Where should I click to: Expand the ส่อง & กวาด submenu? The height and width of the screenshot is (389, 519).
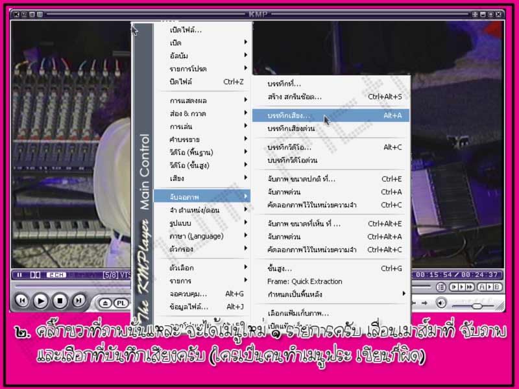(202, 113)
